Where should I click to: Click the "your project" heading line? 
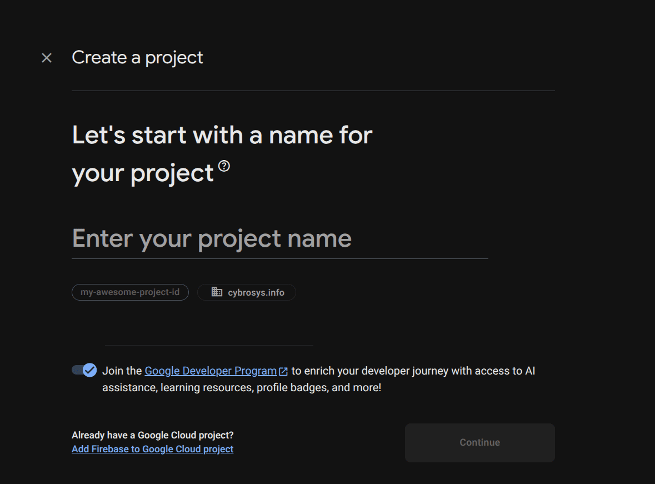point(143,173)
